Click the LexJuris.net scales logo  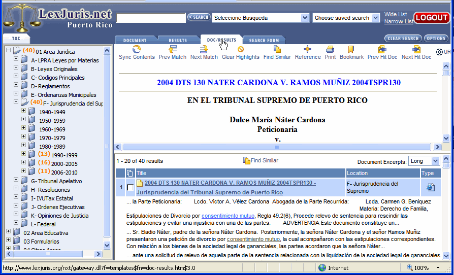(x=22, y=18)
